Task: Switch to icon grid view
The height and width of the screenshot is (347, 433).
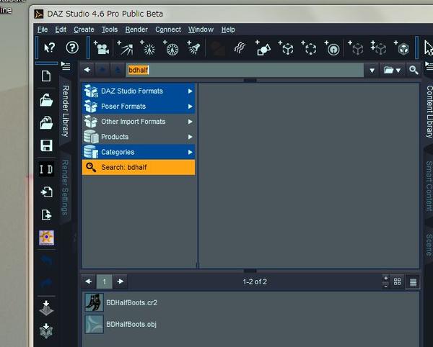Action: 398,281
